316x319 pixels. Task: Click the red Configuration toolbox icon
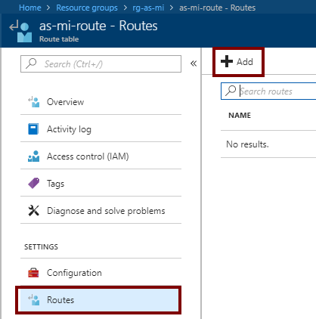pos(33,273)
